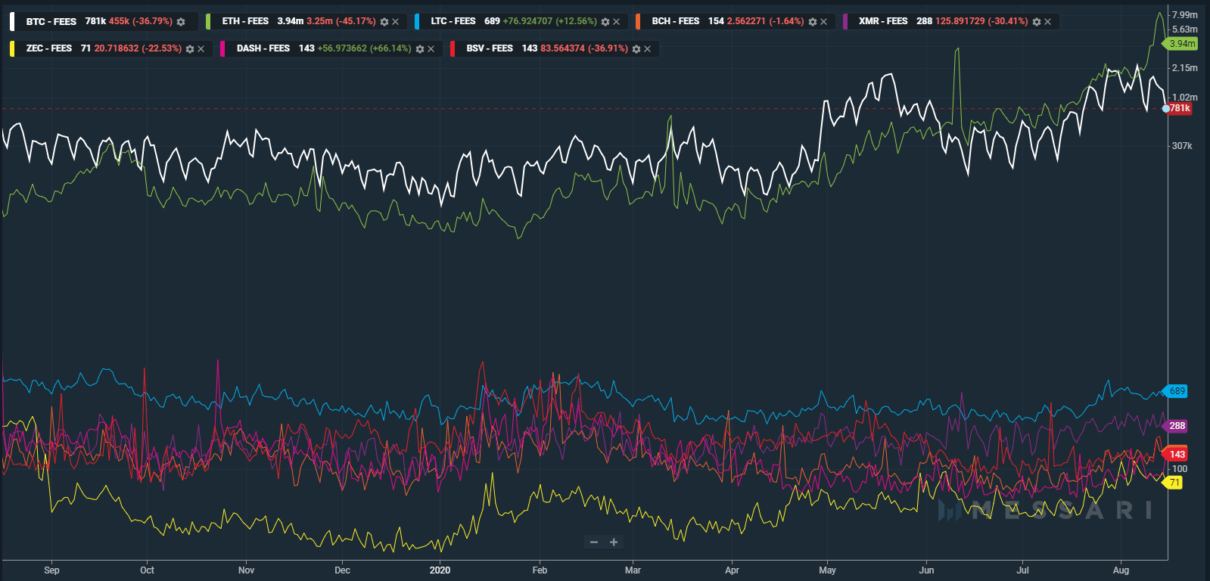Open settings gear for ETH - FEES series
This screenshot has width=1210, height=581.
384,22
